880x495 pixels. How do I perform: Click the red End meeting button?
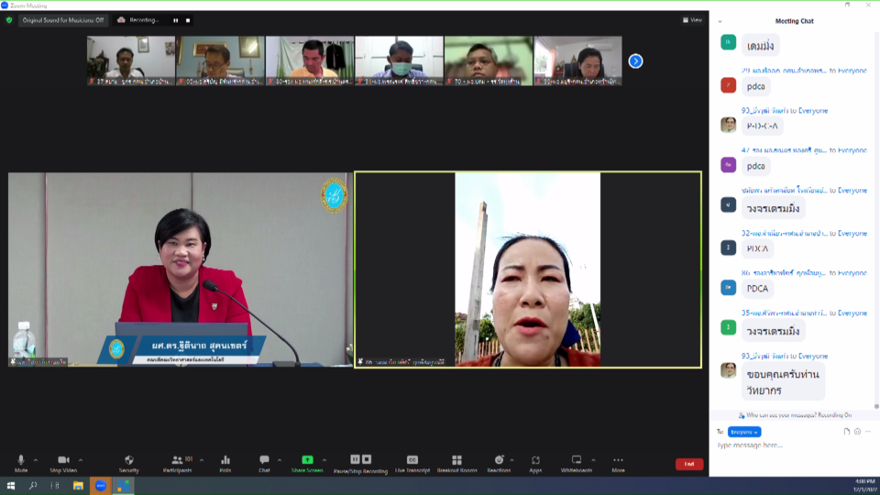pos(689,464)
